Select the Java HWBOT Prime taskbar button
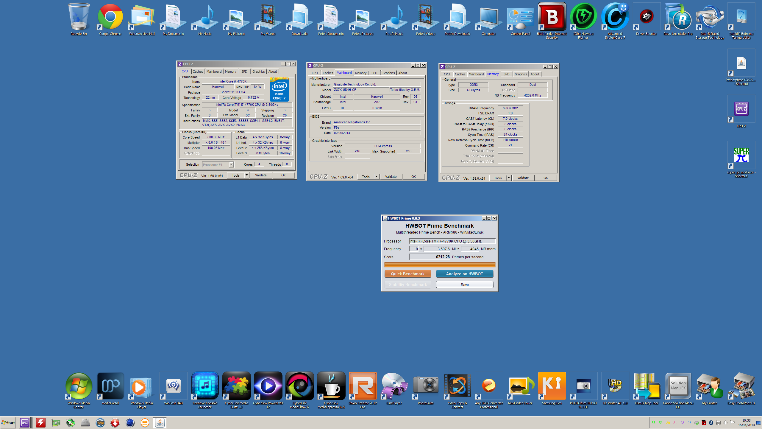 pyautogui.click(x=160, y=422)
